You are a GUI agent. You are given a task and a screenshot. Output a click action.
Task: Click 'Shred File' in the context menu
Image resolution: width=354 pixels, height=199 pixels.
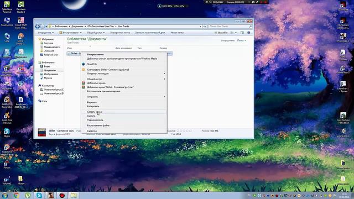tap(124, 64)
